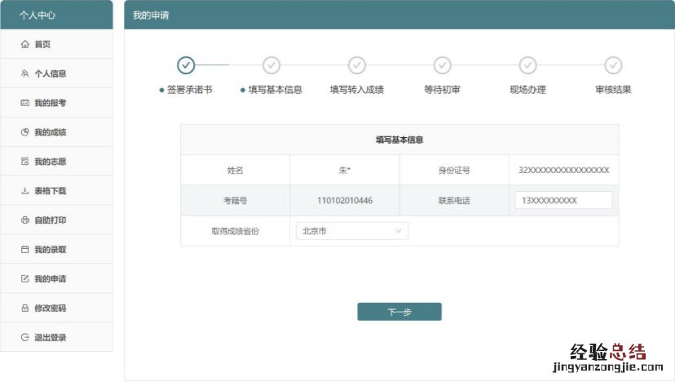Open the 取得成绩省份 dropdown showing 北京市
This screenshot has width=675, height=382.
351,231
